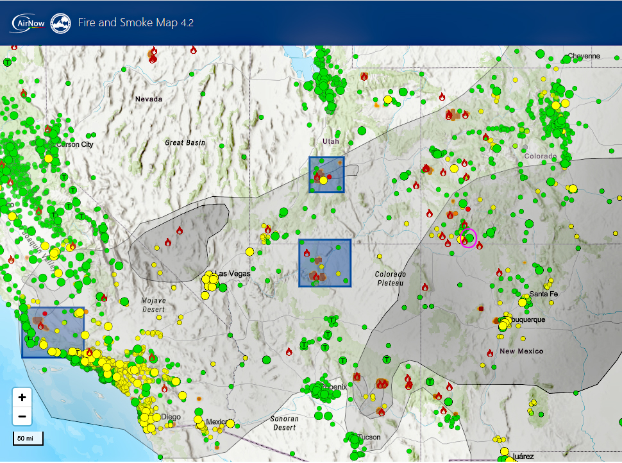The height and width of the screenshot is (463, 622).
Task: Click the "Carson City" map label
Action: 75,144
